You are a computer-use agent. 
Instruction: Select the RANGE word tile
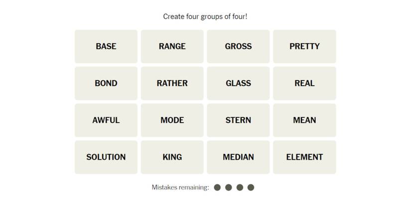pyautogui.click(x=172, y=46)
